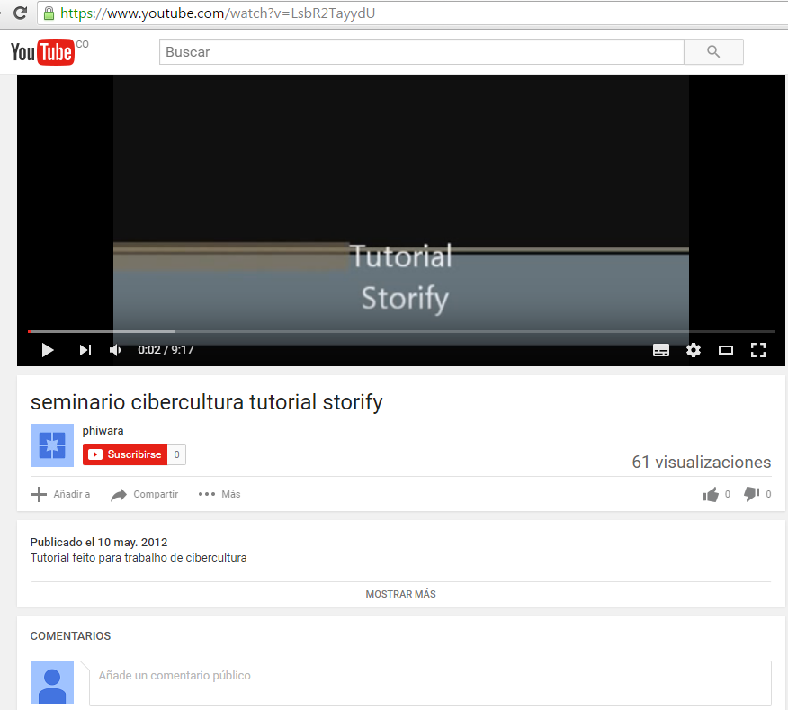
Task: Click the subscriber count 0 box
Action: (177, 454)
